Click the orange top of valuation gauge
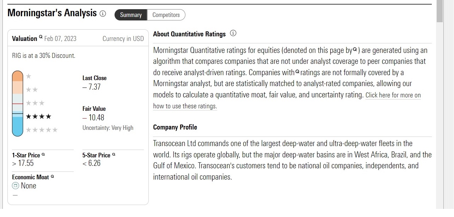454x217 pixels. pos(18,76)
